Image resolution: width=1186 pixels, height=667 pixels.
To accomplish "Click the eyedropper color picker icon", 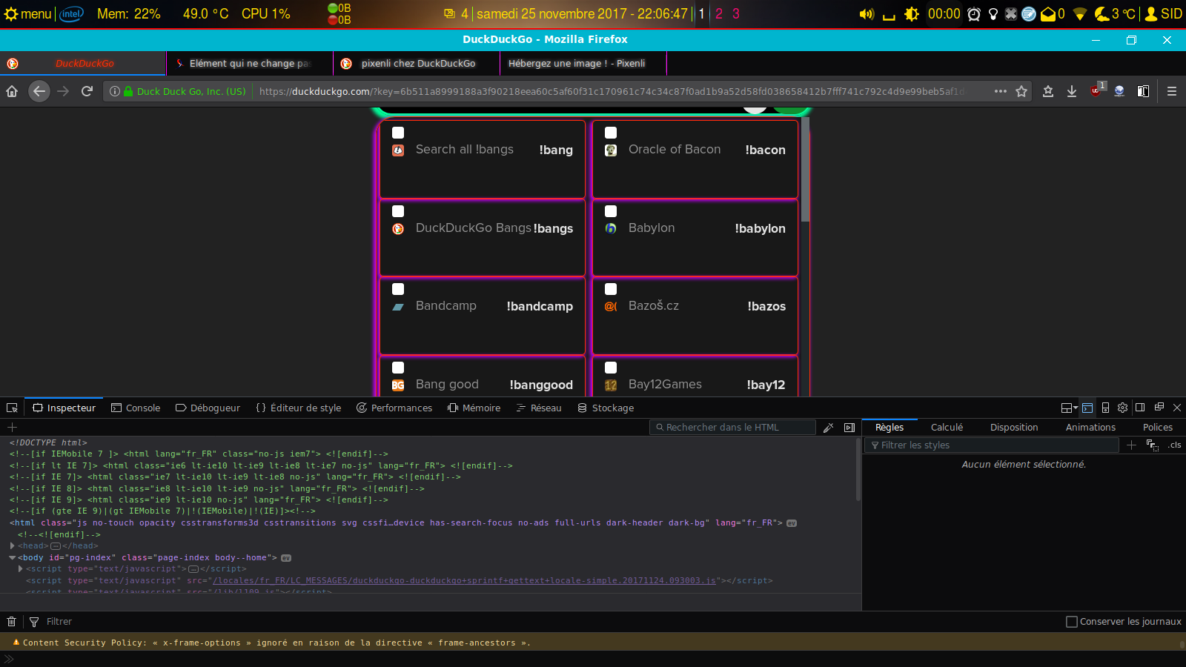I will pyautogui.click(x=829, y=428).
